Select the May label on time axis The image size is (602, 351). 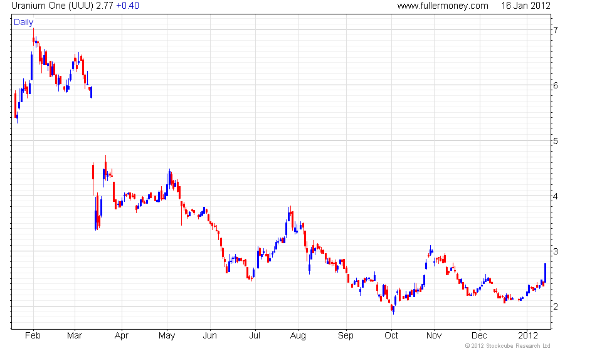(x=167, y=336)
